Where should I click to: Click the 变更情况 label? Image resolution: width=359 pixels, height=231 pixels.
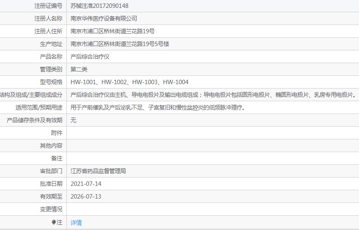tap(51, 209)
